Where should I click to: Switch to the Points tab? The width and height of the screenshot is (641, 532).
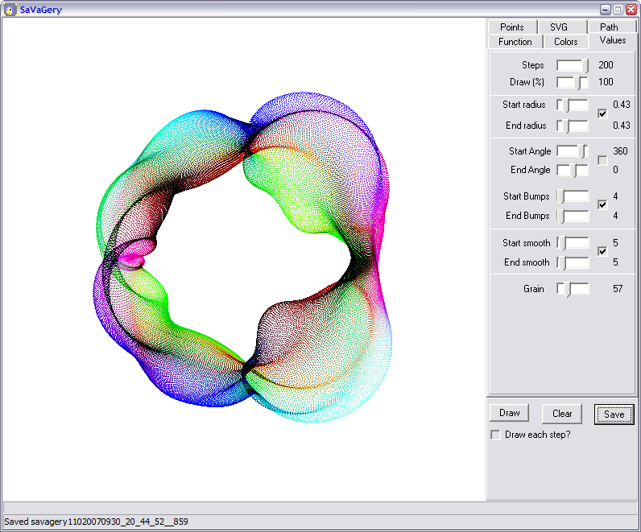coord(511,27)
